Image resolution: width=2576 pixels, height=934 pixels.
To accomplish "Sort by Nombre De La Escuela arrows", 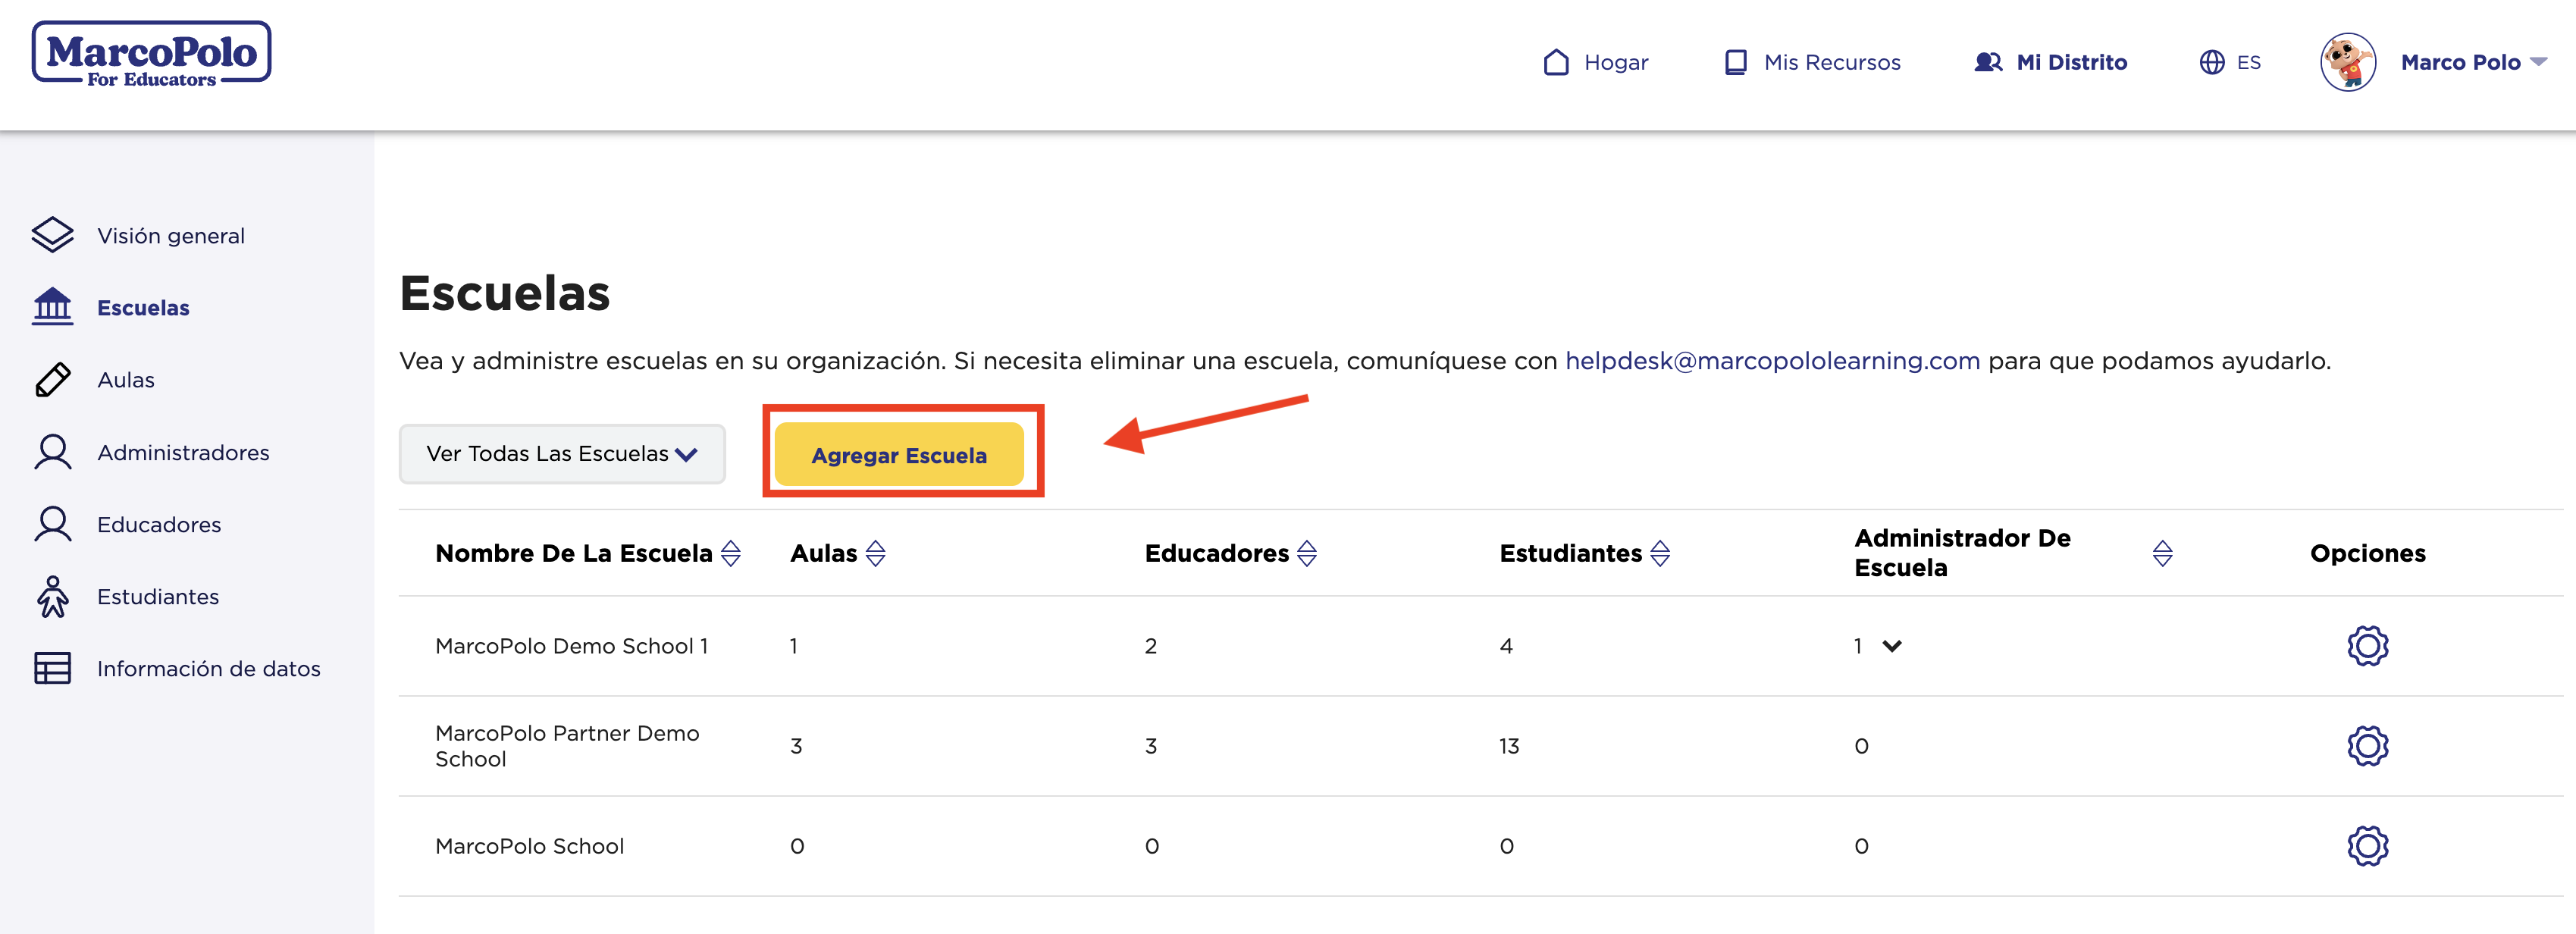I will tap(731, 553).
